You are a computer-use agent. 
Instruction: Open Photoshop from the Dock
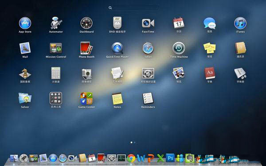tap(170, 158)
